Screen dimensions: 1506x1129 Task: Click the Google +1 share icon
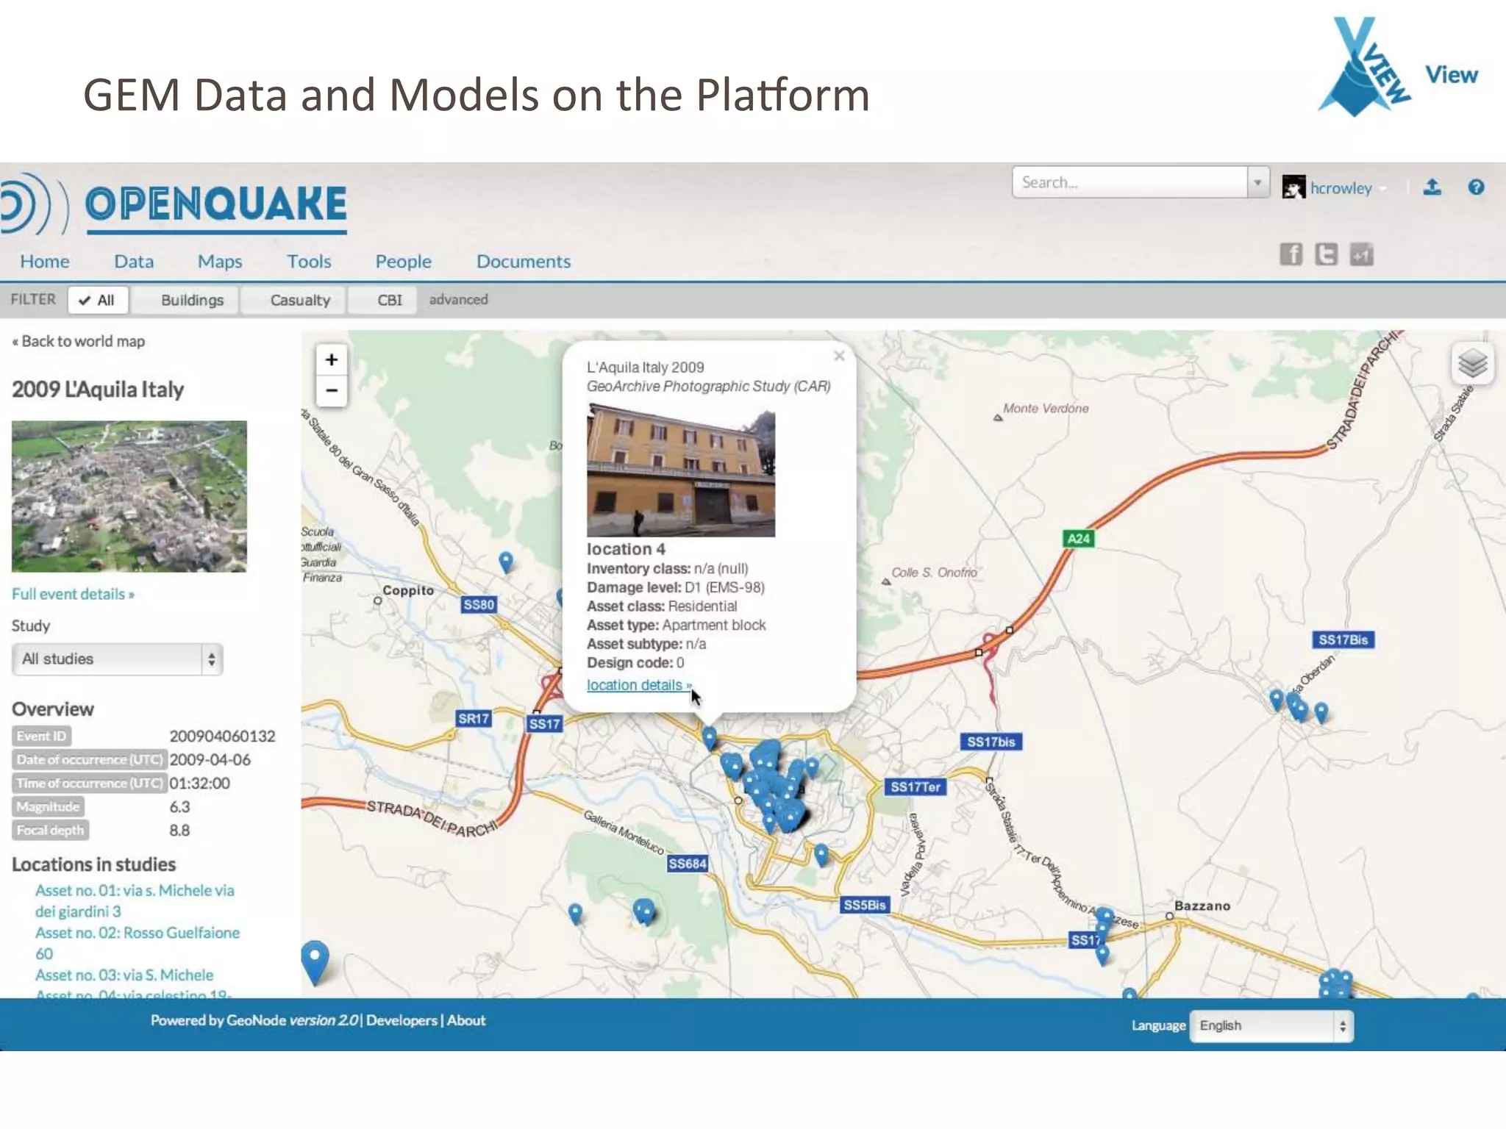click(x=1361, y=254)
